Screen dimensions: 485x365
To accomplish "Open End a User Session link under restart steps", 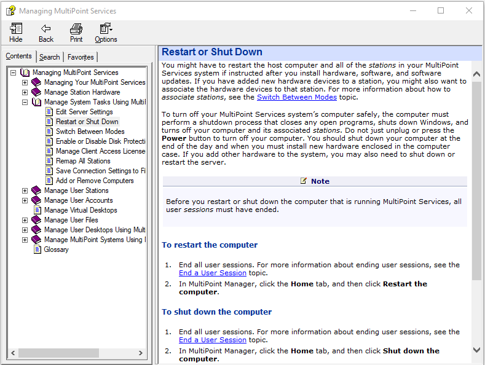I will pyautogui.click(x=213, y=273).
